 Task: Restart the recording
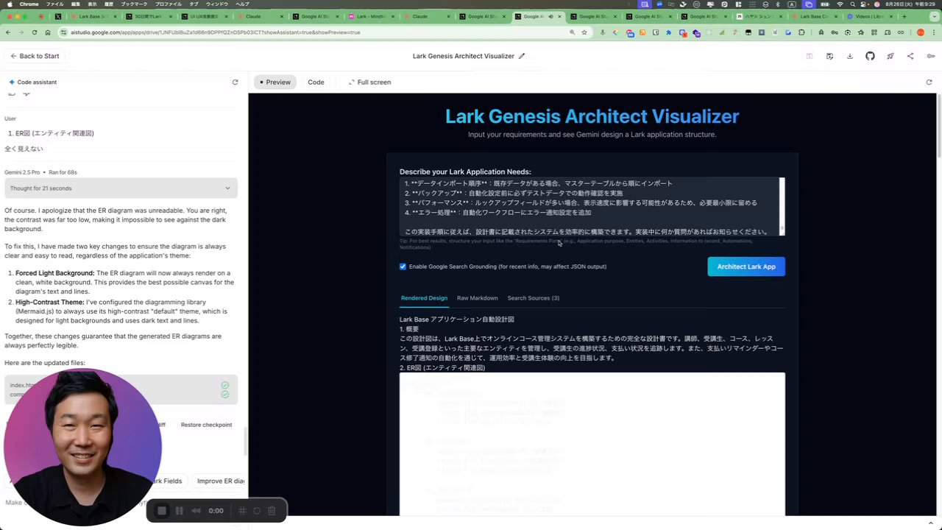[x=257, y=510]
